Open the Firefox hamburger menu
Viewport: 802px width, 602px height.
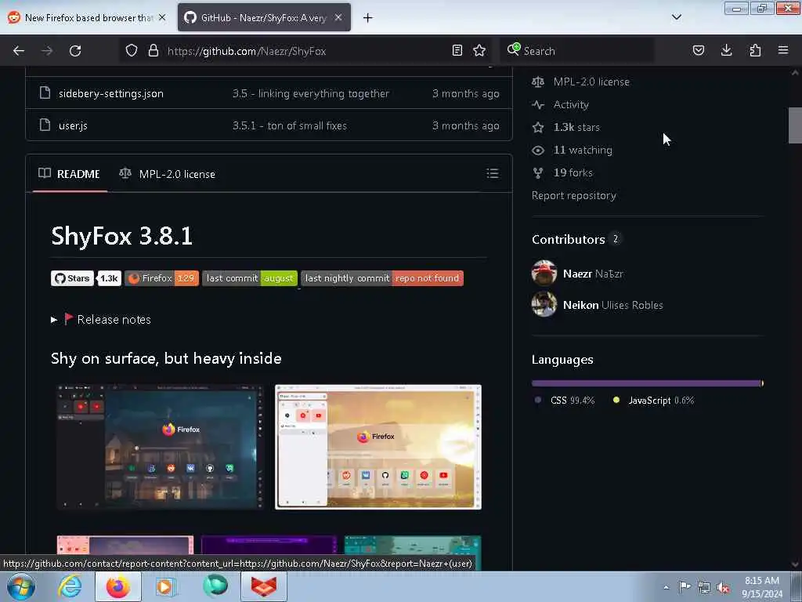783,50
